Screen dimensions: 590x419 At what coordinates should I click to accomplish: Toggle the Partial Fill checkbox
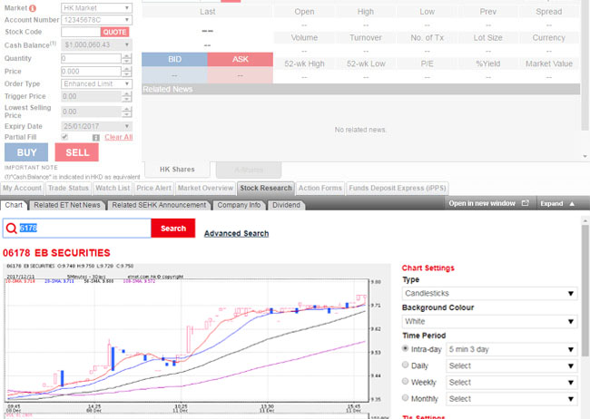coord(64,137)
